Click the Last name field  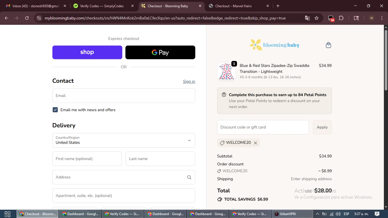[x=160, y=159]
